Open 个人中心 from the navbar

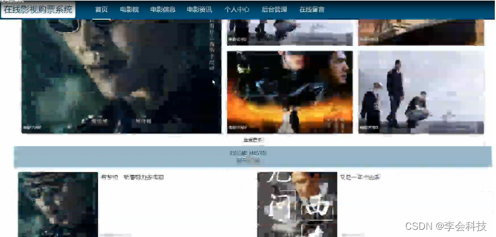[x=237, y=10]
